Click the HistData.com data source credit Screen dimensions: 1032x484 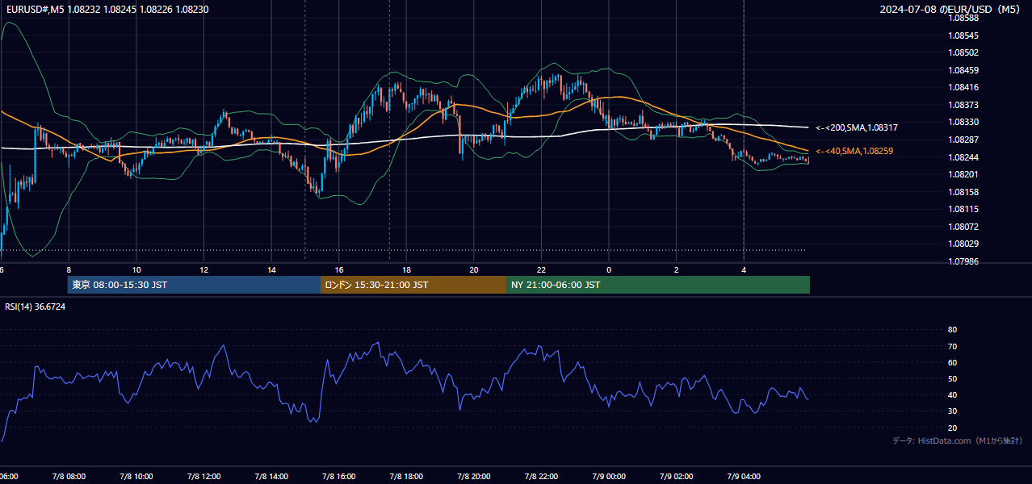(x=957, y=440)
